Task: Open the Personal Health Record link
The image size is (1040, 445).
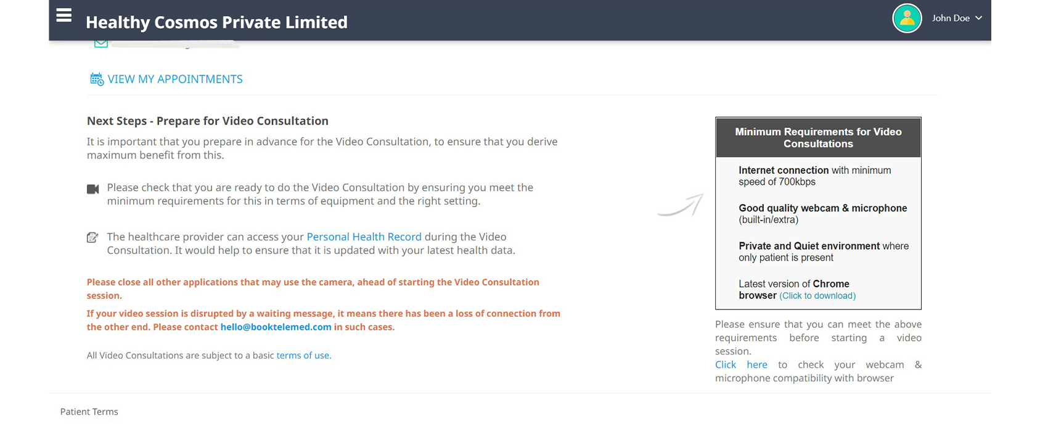Action: point(364,237)
